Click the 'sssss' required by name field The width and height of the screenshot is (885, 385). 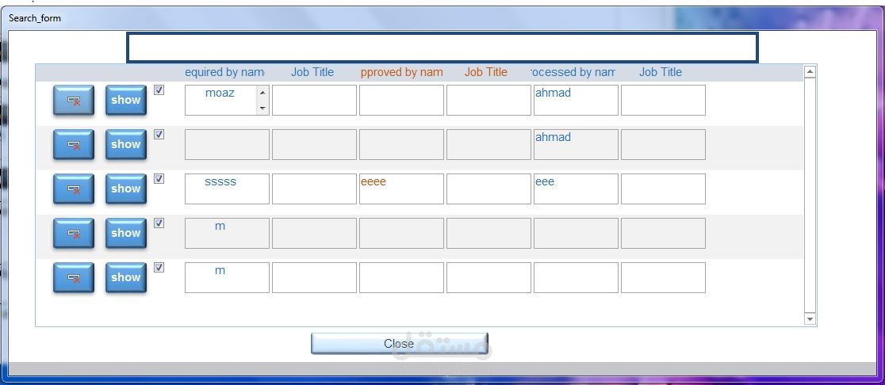pyautogui.click(x=227, y=189)
